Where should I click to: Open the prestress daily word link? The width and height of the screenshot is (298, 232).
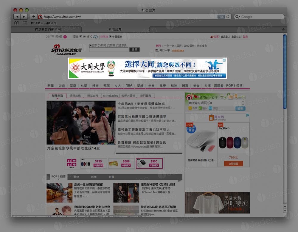tap(178, 50)
